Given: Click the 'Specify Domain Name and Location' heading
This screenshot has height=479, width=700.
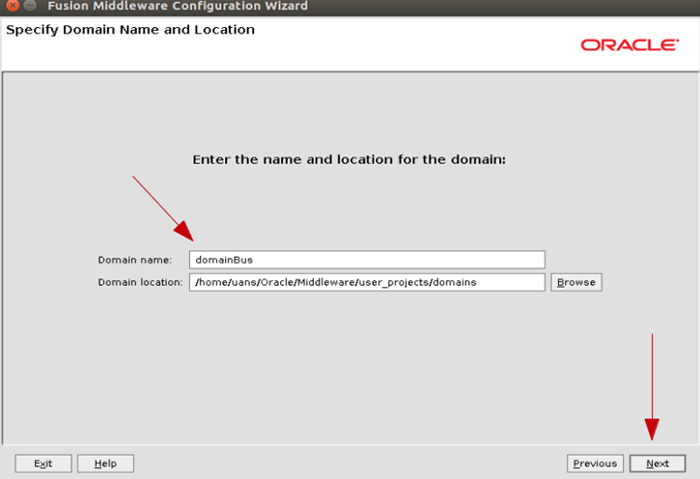Looking at the screenshot, I should (x=130, y=30).
